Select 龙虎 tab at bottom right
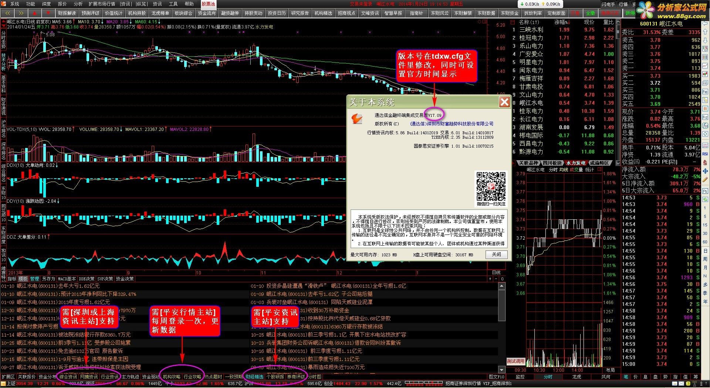 (x=577, y=377)
